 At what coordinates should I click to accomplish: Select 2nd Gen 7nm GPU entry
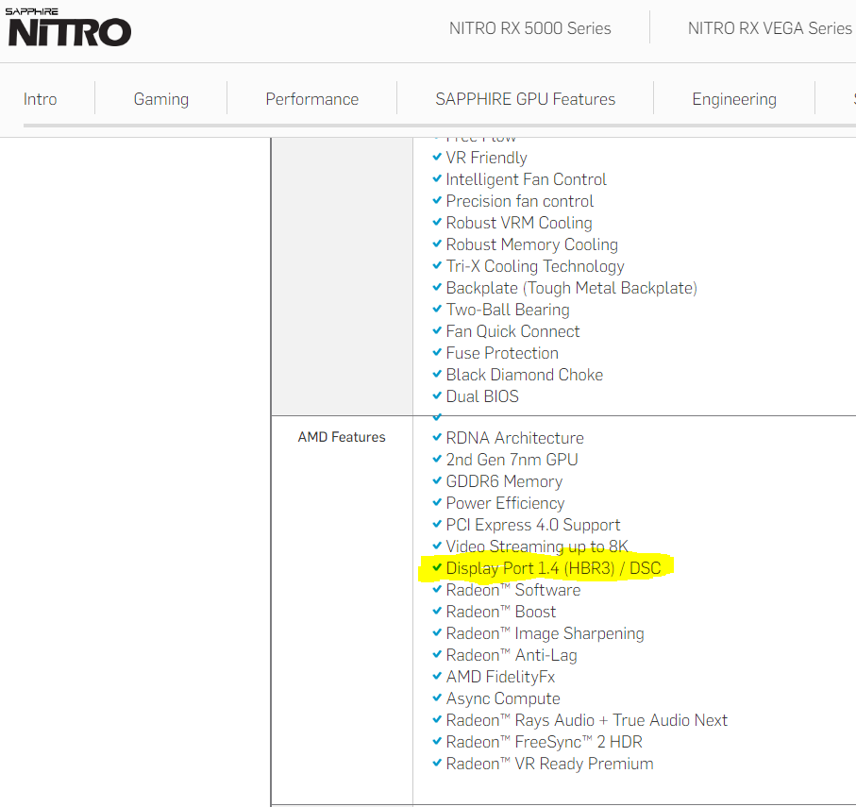[x=512, y=460]
